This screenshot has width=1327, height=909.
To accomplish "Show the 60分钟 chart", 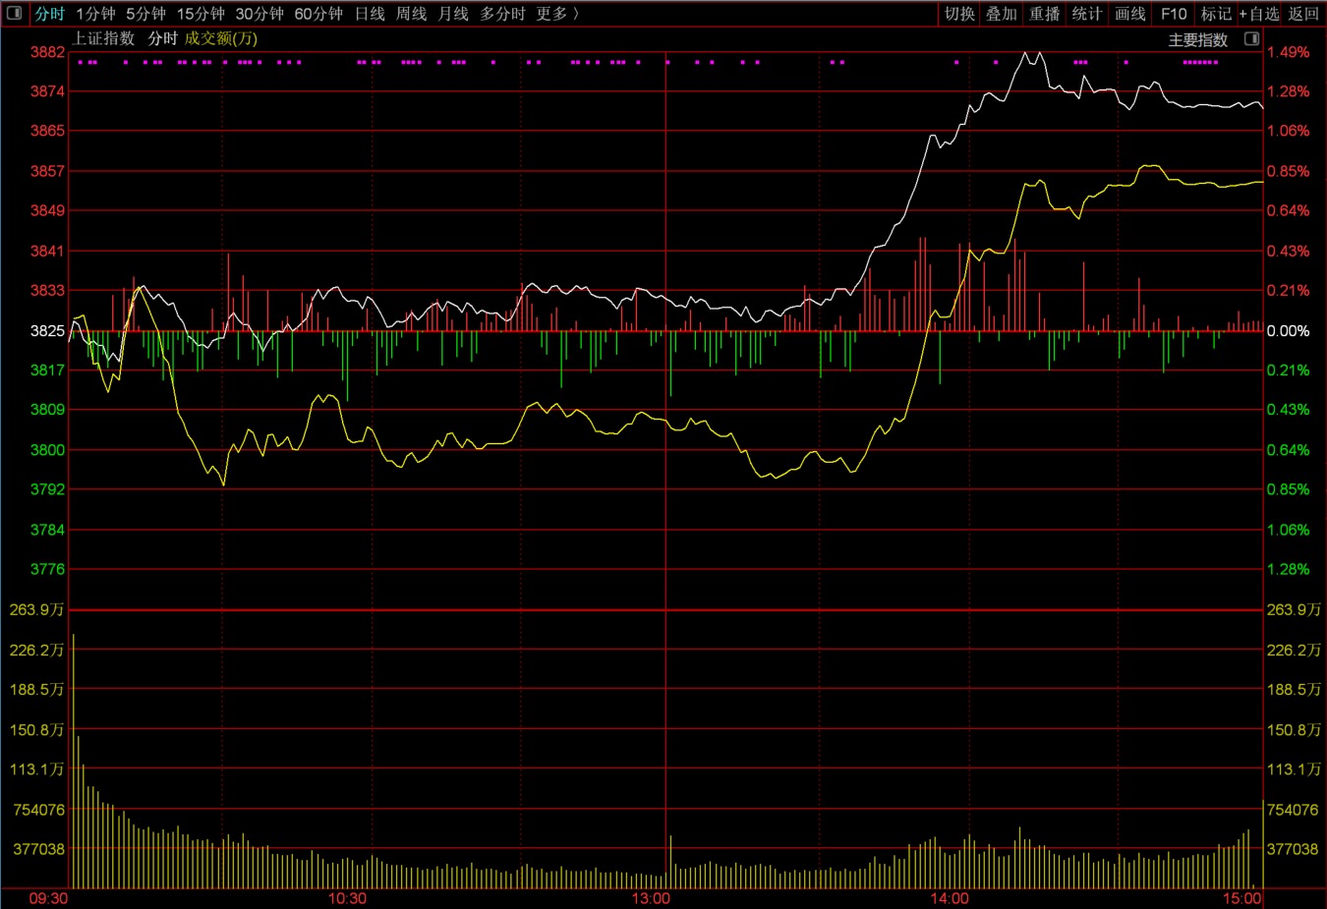I will point(318,14).
